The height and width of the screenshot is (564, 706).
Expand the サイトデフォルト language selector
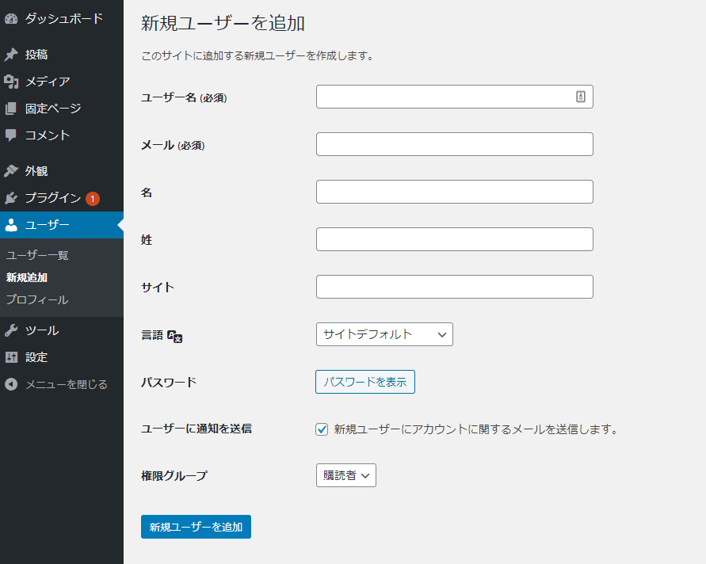(x=384, y=334)
